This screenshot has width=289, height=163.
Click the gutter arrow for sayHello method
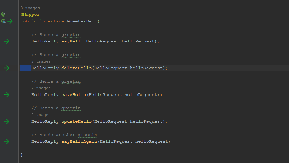coord(7,41)
